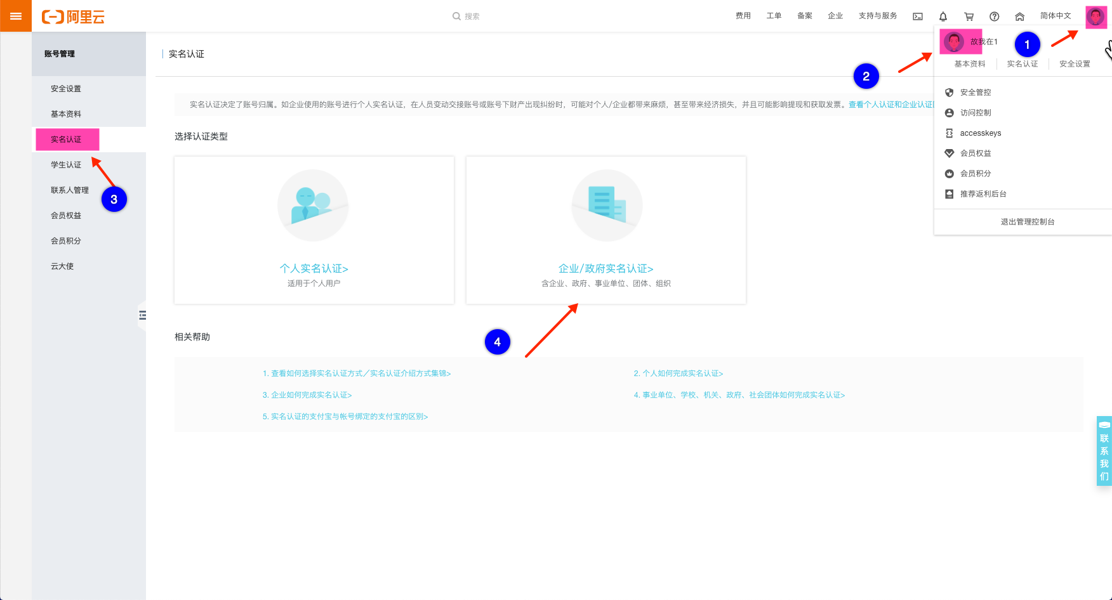The height and width of the screenshot is (600, 1112).
Task: Open the 简体中文 language selector
Action: coord(1056,16)
